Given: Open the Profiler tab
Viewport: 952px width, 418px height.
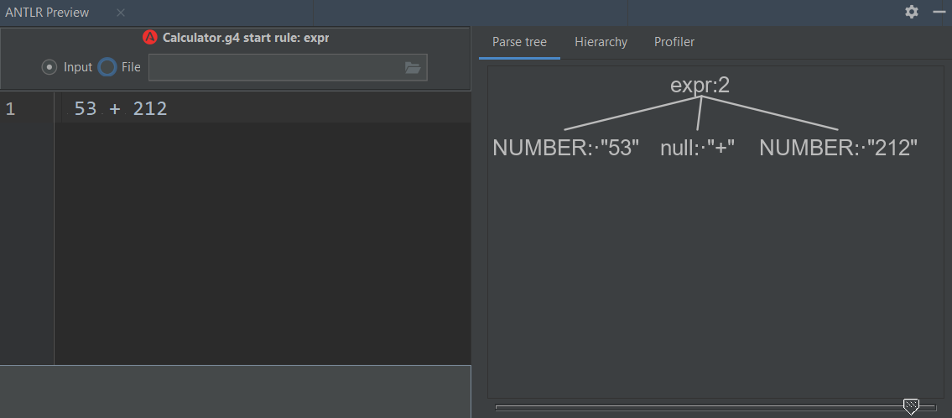Looking at the screenshot, I should [x=674, y=42].
